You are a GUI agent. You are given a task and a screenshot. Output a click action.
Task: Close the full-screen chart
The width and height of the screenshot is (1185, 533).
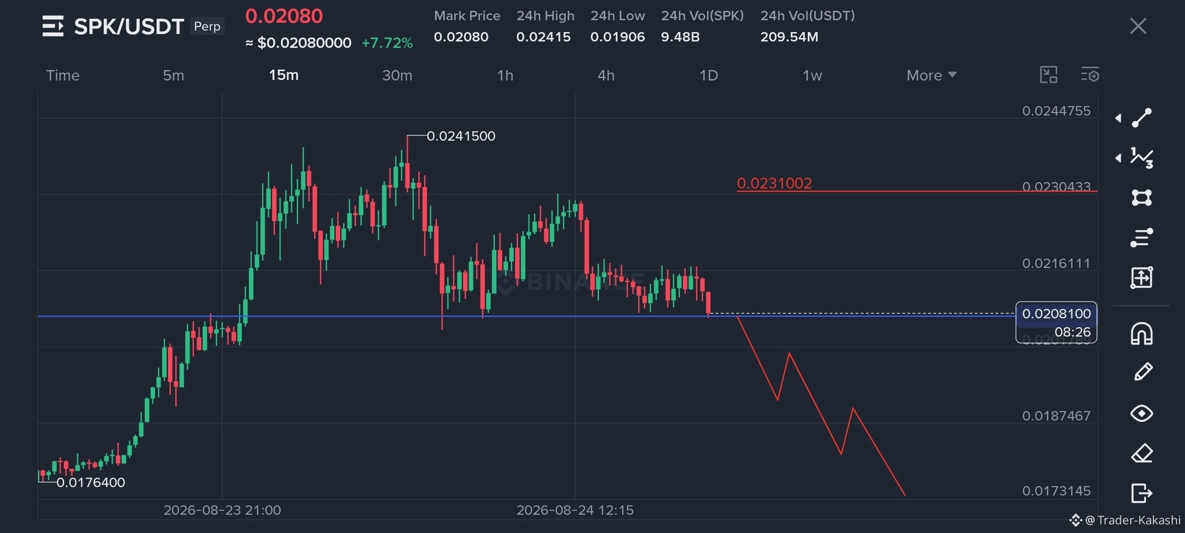coord(1138,26)
